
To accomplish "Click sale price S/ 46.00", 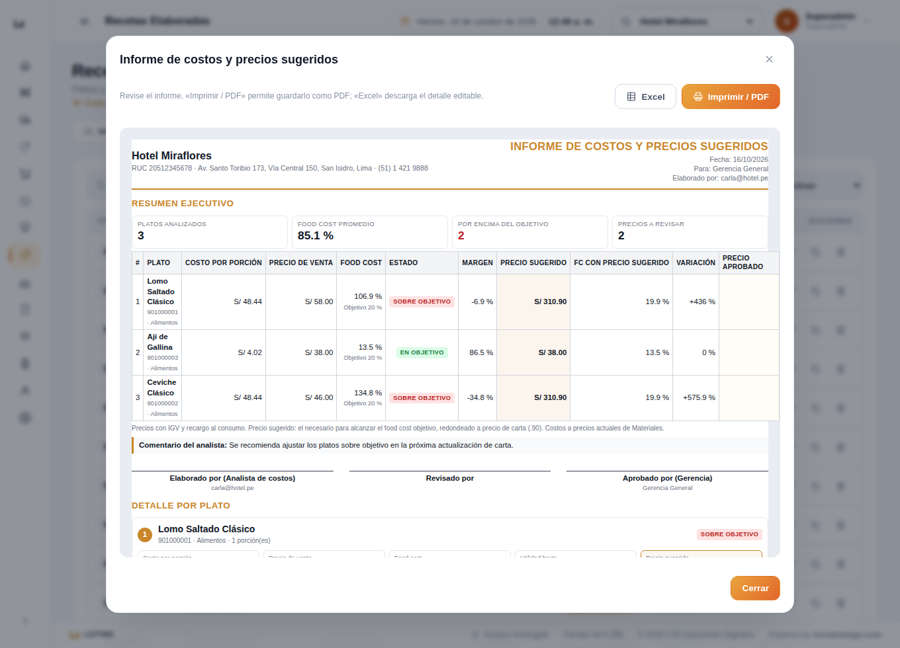I will [x=319, y=398].
